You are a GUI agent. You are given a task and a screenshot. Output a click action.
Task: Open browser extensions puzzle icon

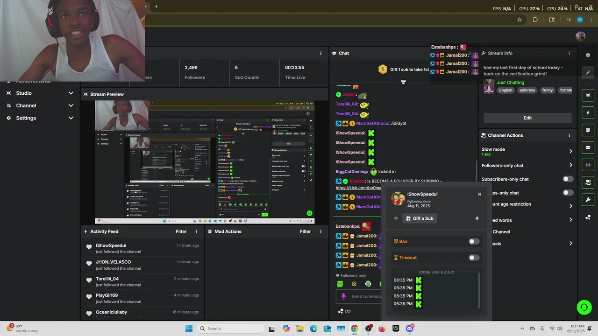pos(535,20)
